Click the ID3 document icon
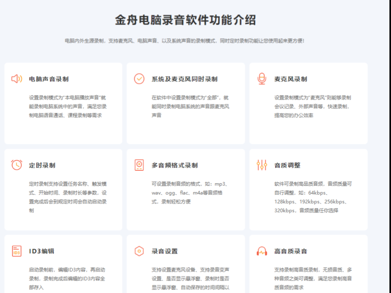This screenshot has width=391, height=293. (x=17, y=251)
